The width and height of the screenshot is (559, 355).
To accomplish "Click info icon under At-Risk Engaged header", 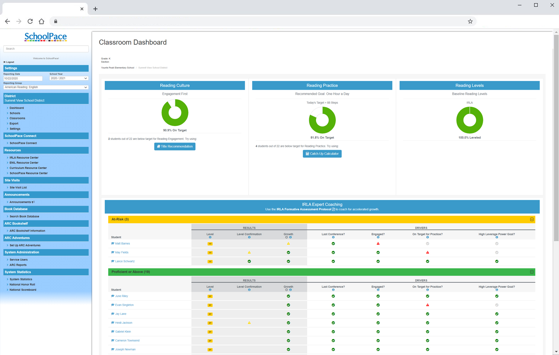I will click(x=378, y=237).
